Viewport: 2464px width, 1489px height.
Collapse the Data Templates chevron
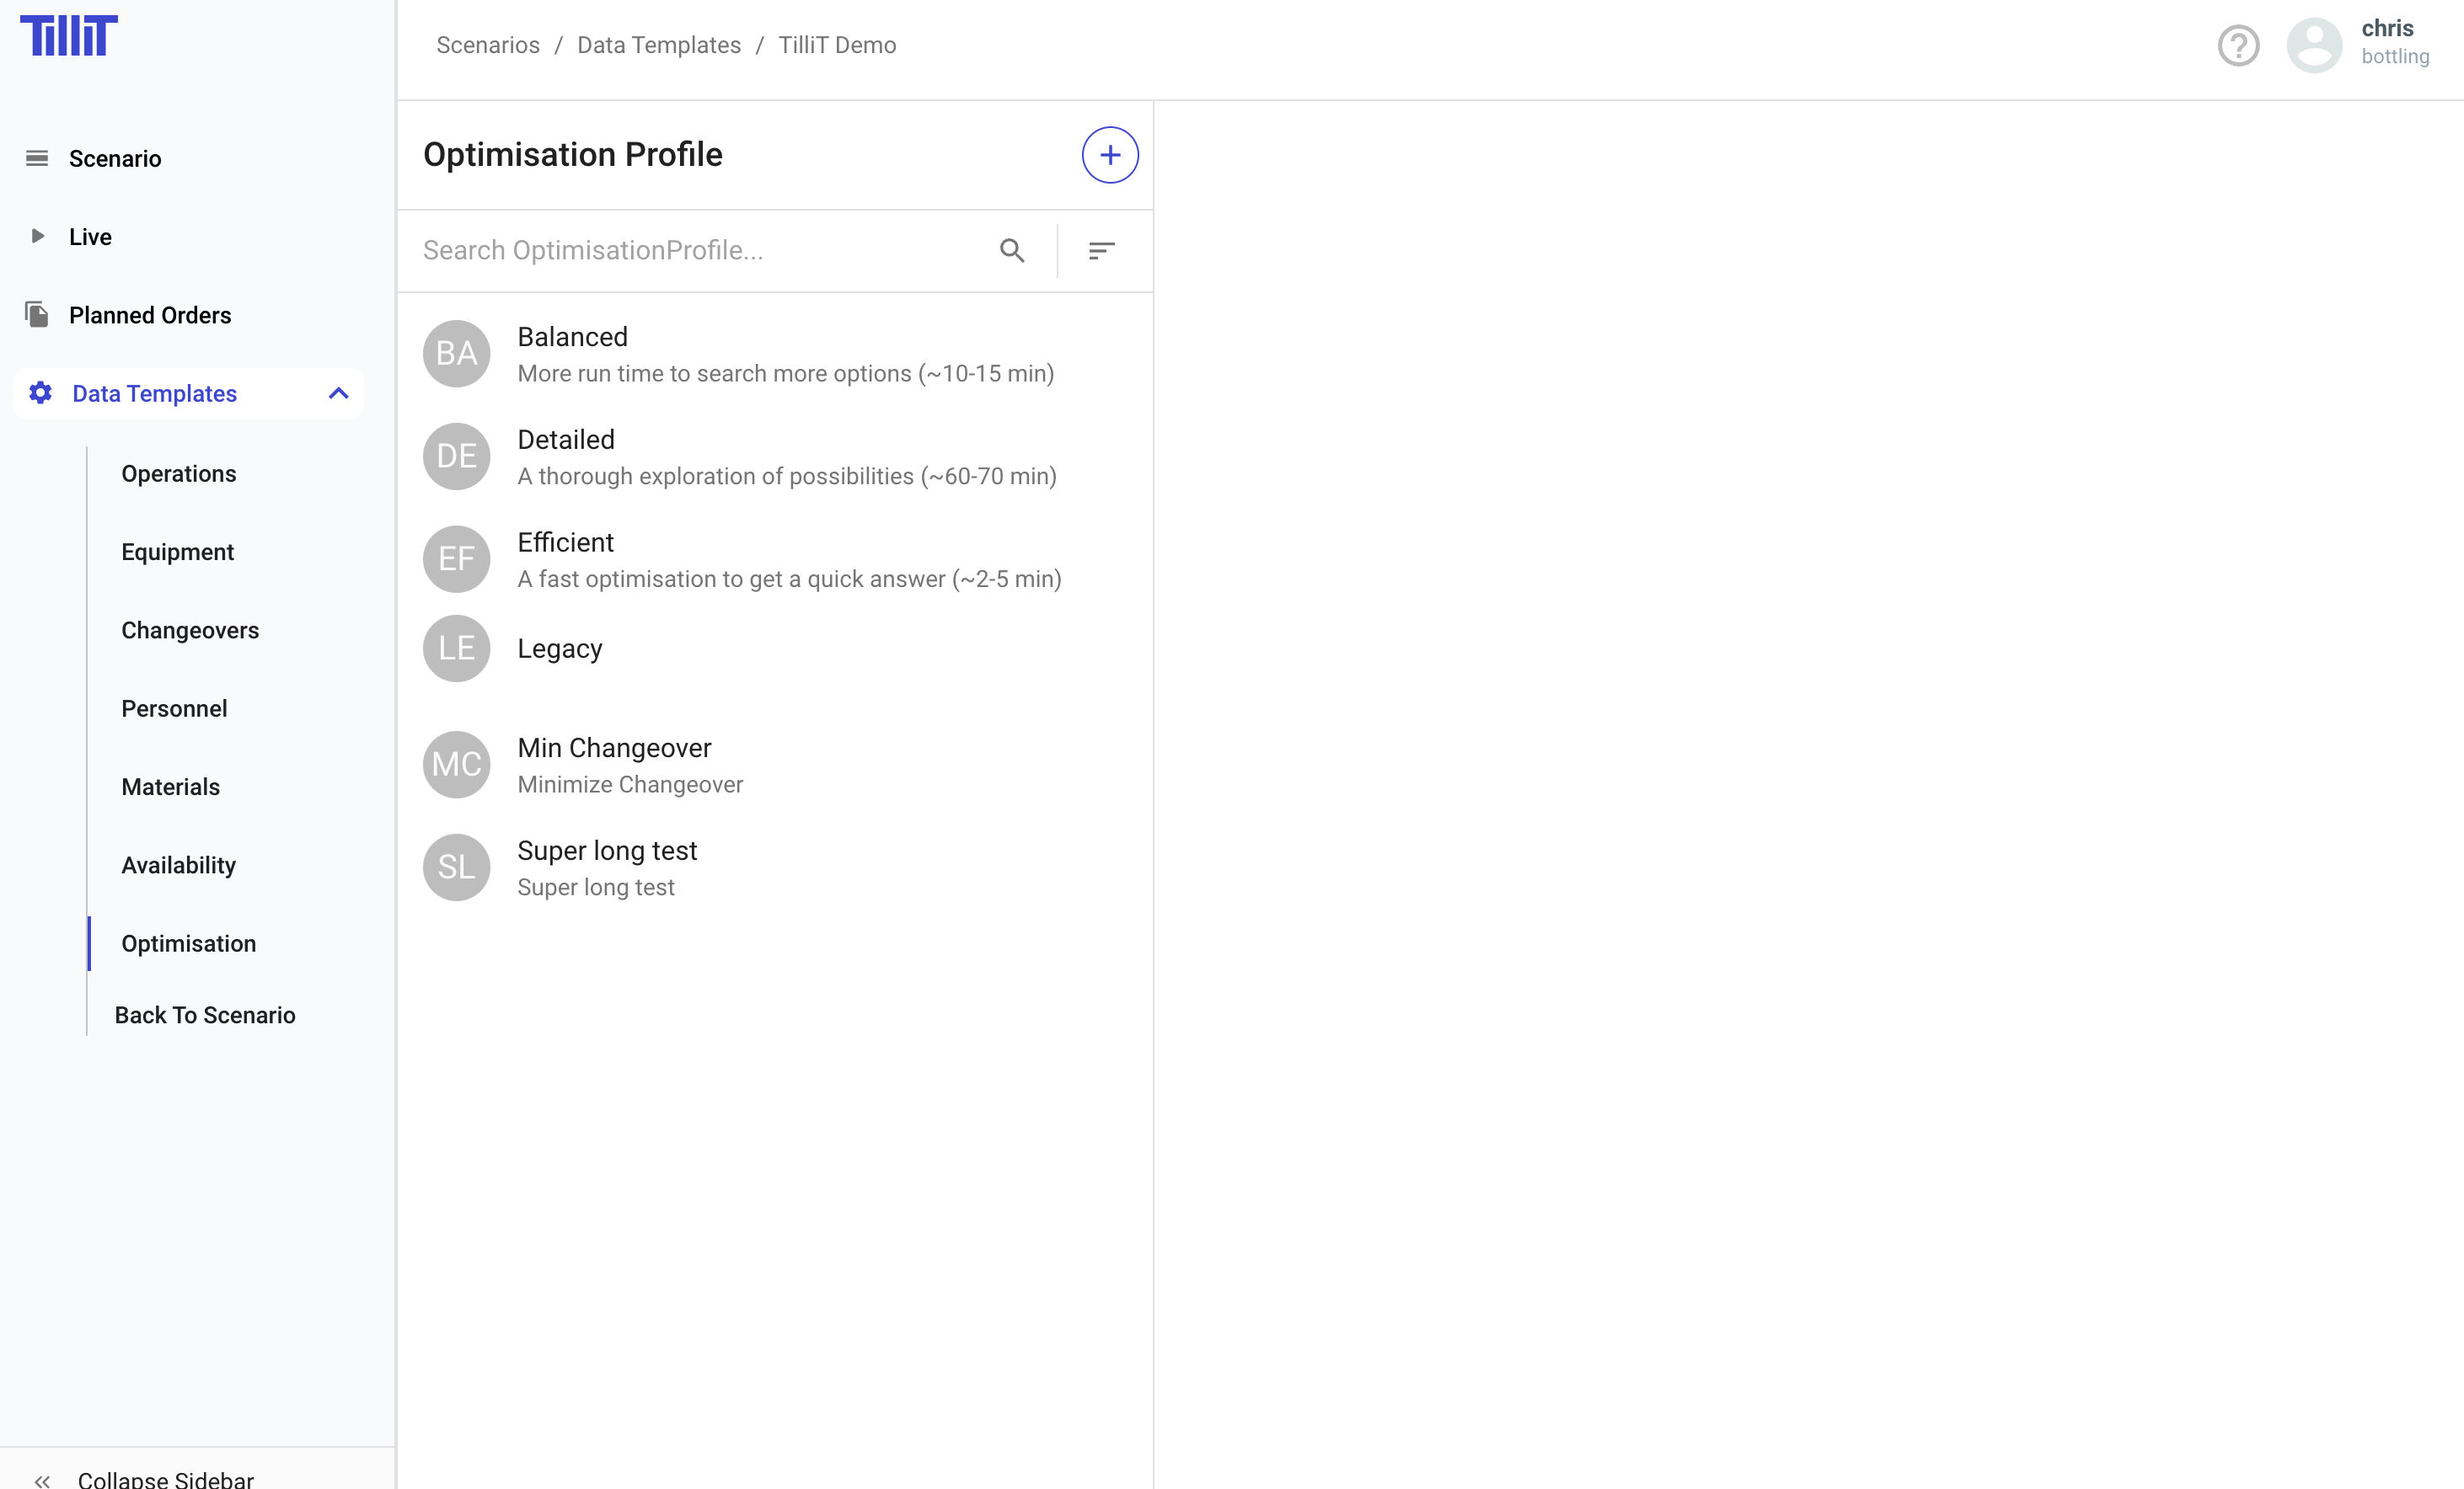tap(338, 392)
